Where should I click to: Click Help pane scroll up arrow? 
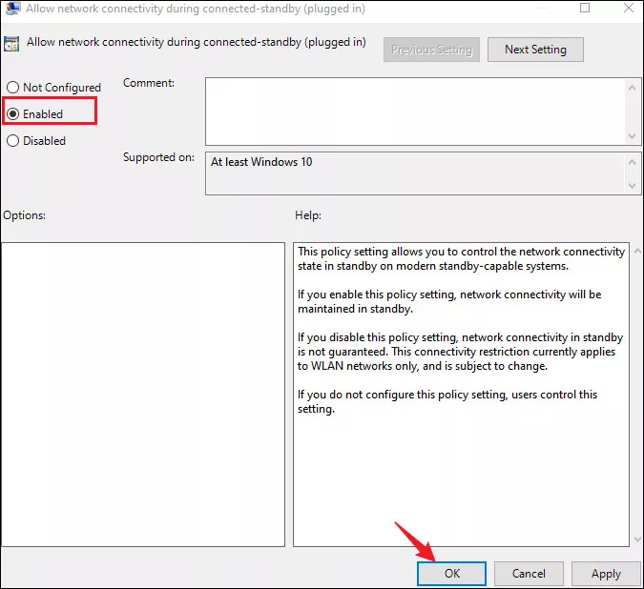tap(637, 251)
